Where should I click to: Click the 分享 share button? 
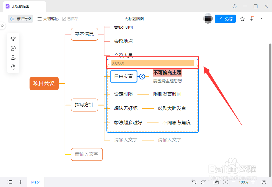(x=225, y=18)
